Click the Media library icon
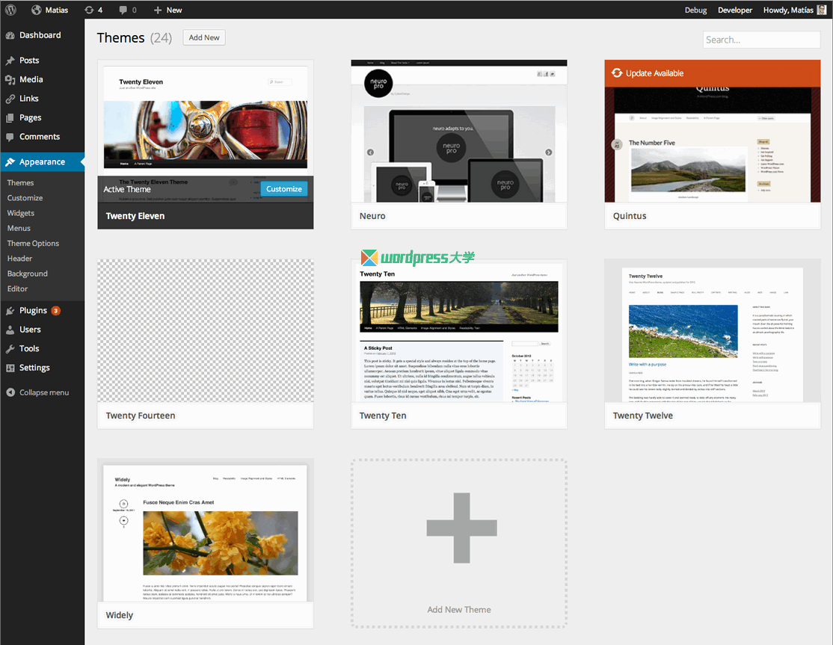This screenshot has height=645, width=833. (x=10, y=80)
